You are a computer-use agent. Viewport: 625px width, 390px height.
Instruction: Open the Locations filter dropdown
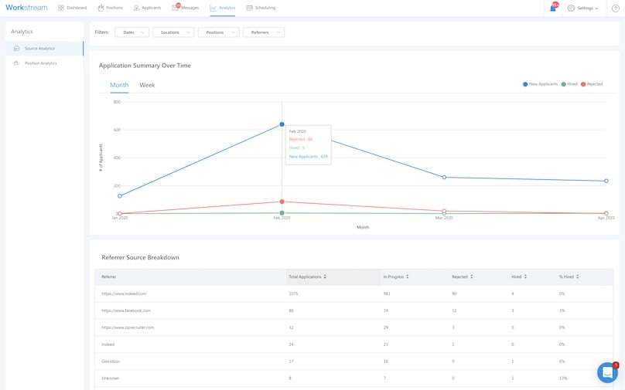tap(172, 32)
